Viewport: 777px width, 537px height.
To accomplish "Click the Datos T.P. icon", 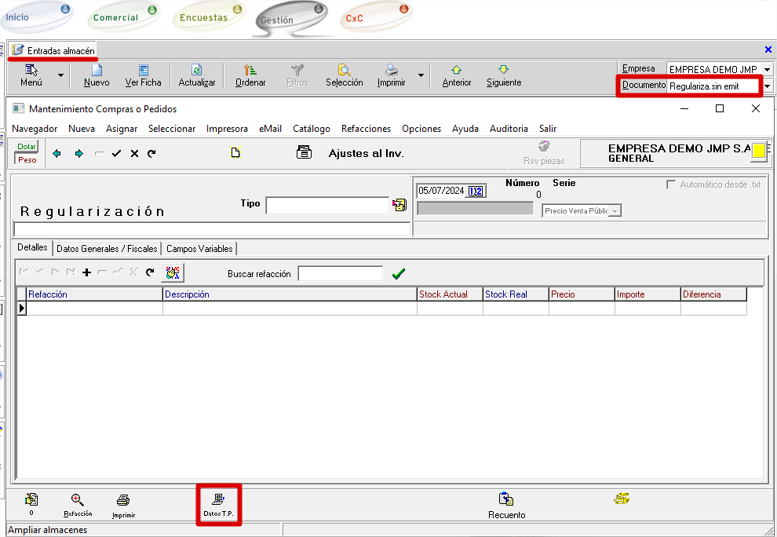I will pyautogui.click(x=218, y=499).
